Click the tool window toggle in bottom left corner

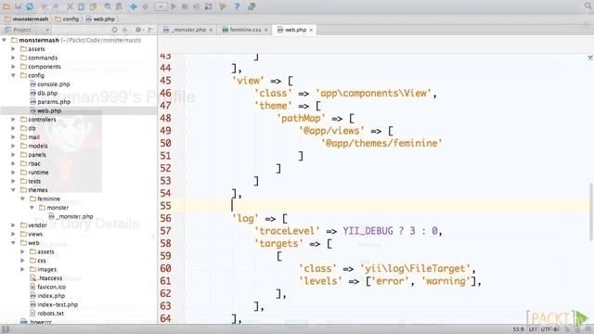tap(5, 329)
